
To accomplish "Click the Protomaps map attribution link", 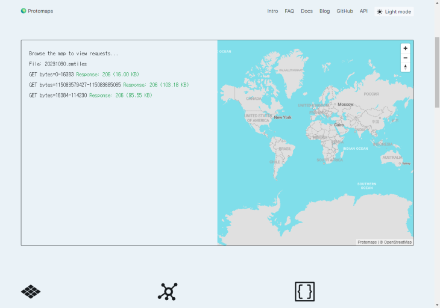I will (366, 242).
